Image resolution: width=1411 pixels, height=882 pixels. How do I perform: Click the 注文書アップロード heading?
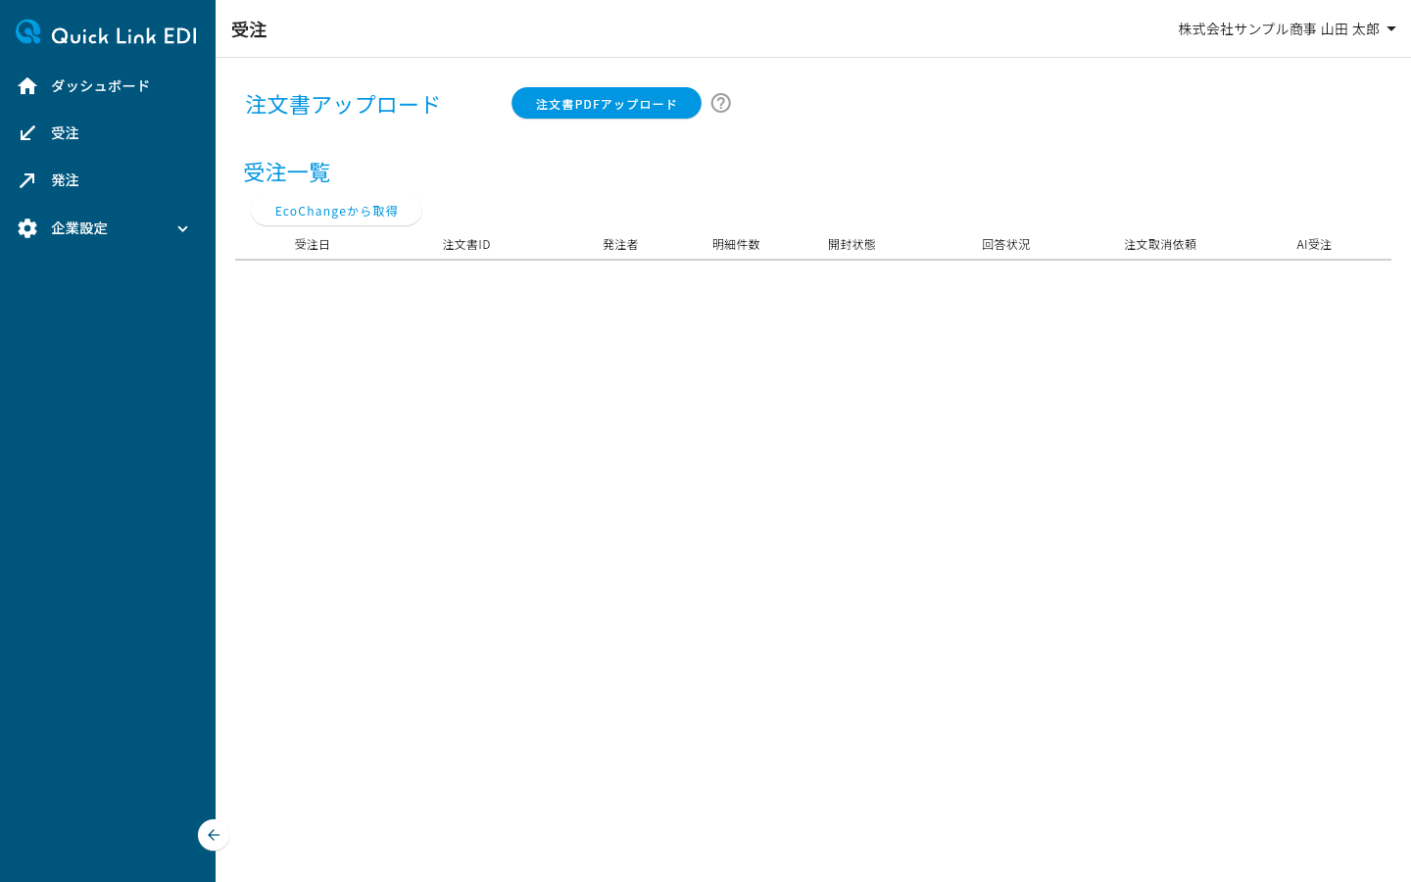343,105
